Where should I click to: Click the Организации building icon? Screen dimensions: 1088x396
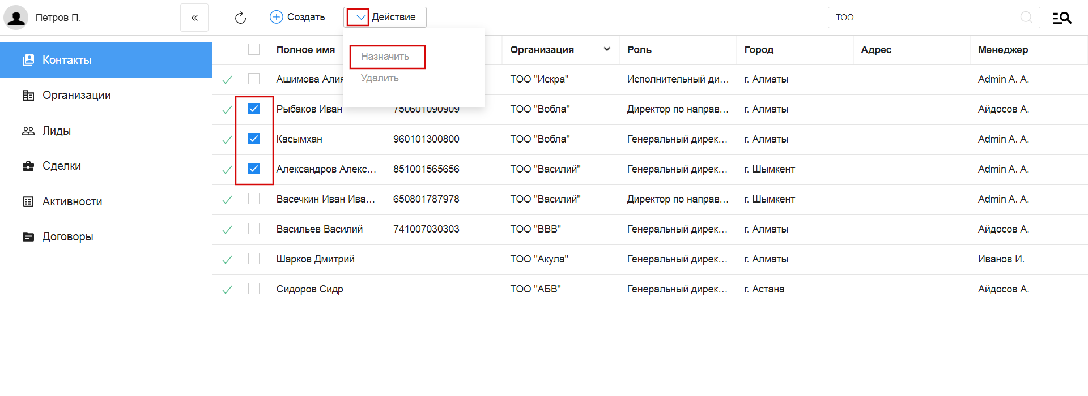point(28,95)
